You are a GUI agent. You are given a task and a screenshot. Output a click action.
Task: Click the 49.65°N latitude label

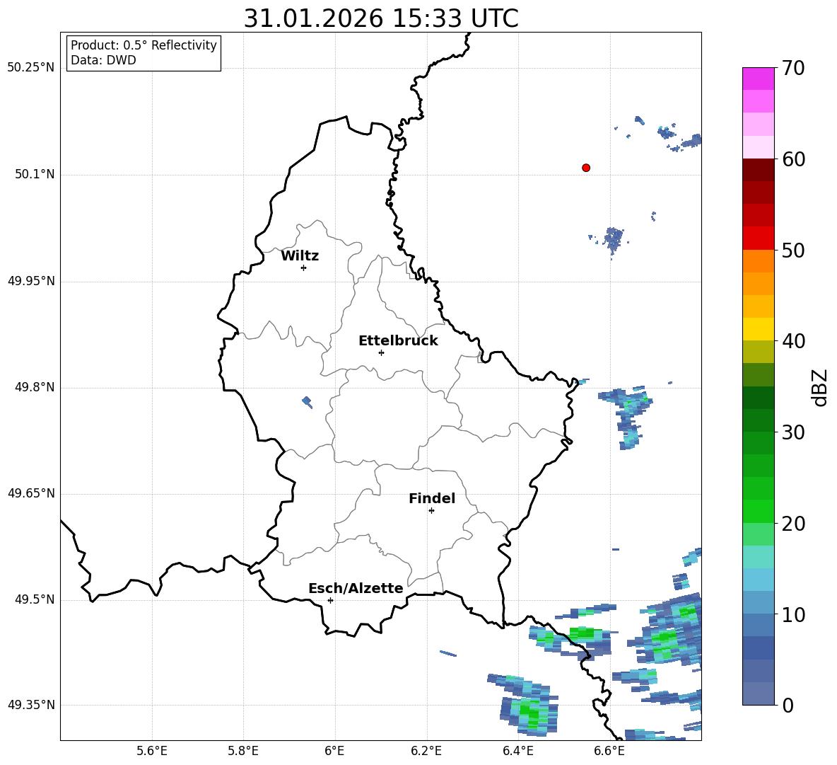tap(31, 493)
